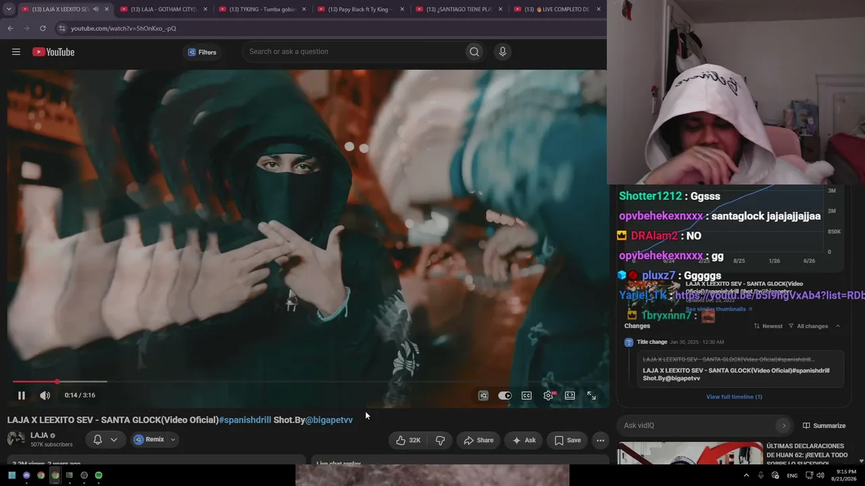
Task: Close the LAJA - GOTHAM CITY tab
Action: [x=205, y=9]
